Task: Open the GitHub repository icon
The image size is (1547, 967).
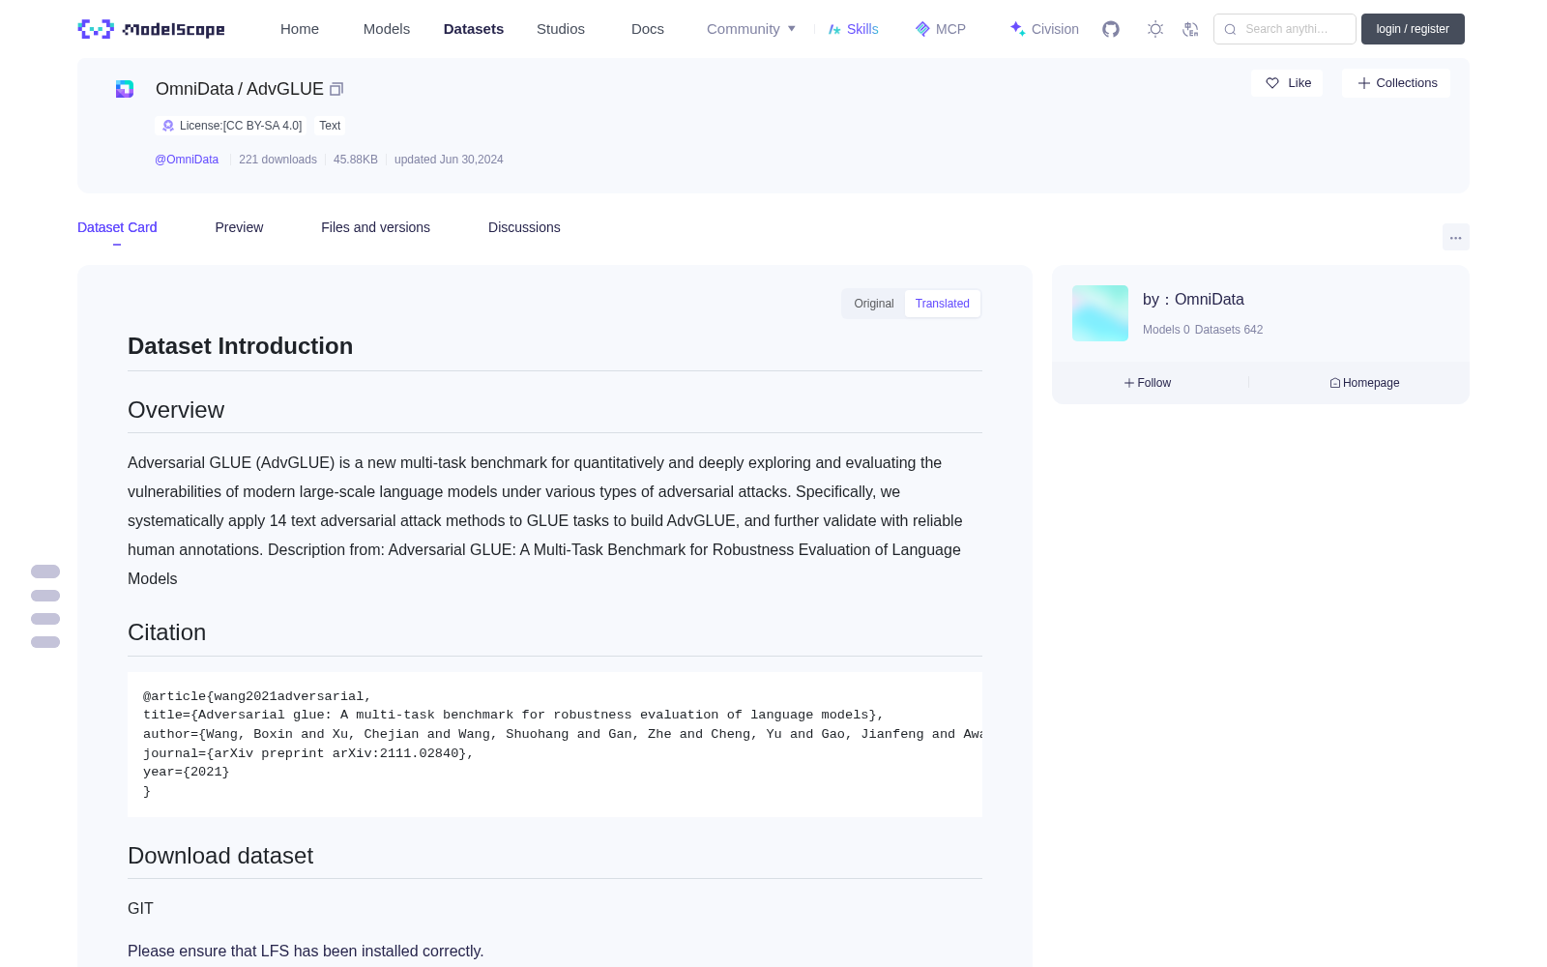Action: coord(1111,29)
